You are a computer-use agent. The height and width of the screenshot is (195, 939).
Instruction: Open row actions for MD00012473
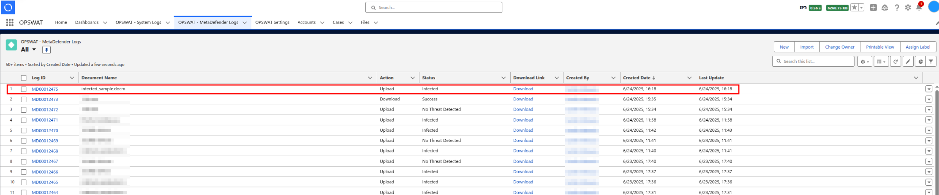[928, 99]
